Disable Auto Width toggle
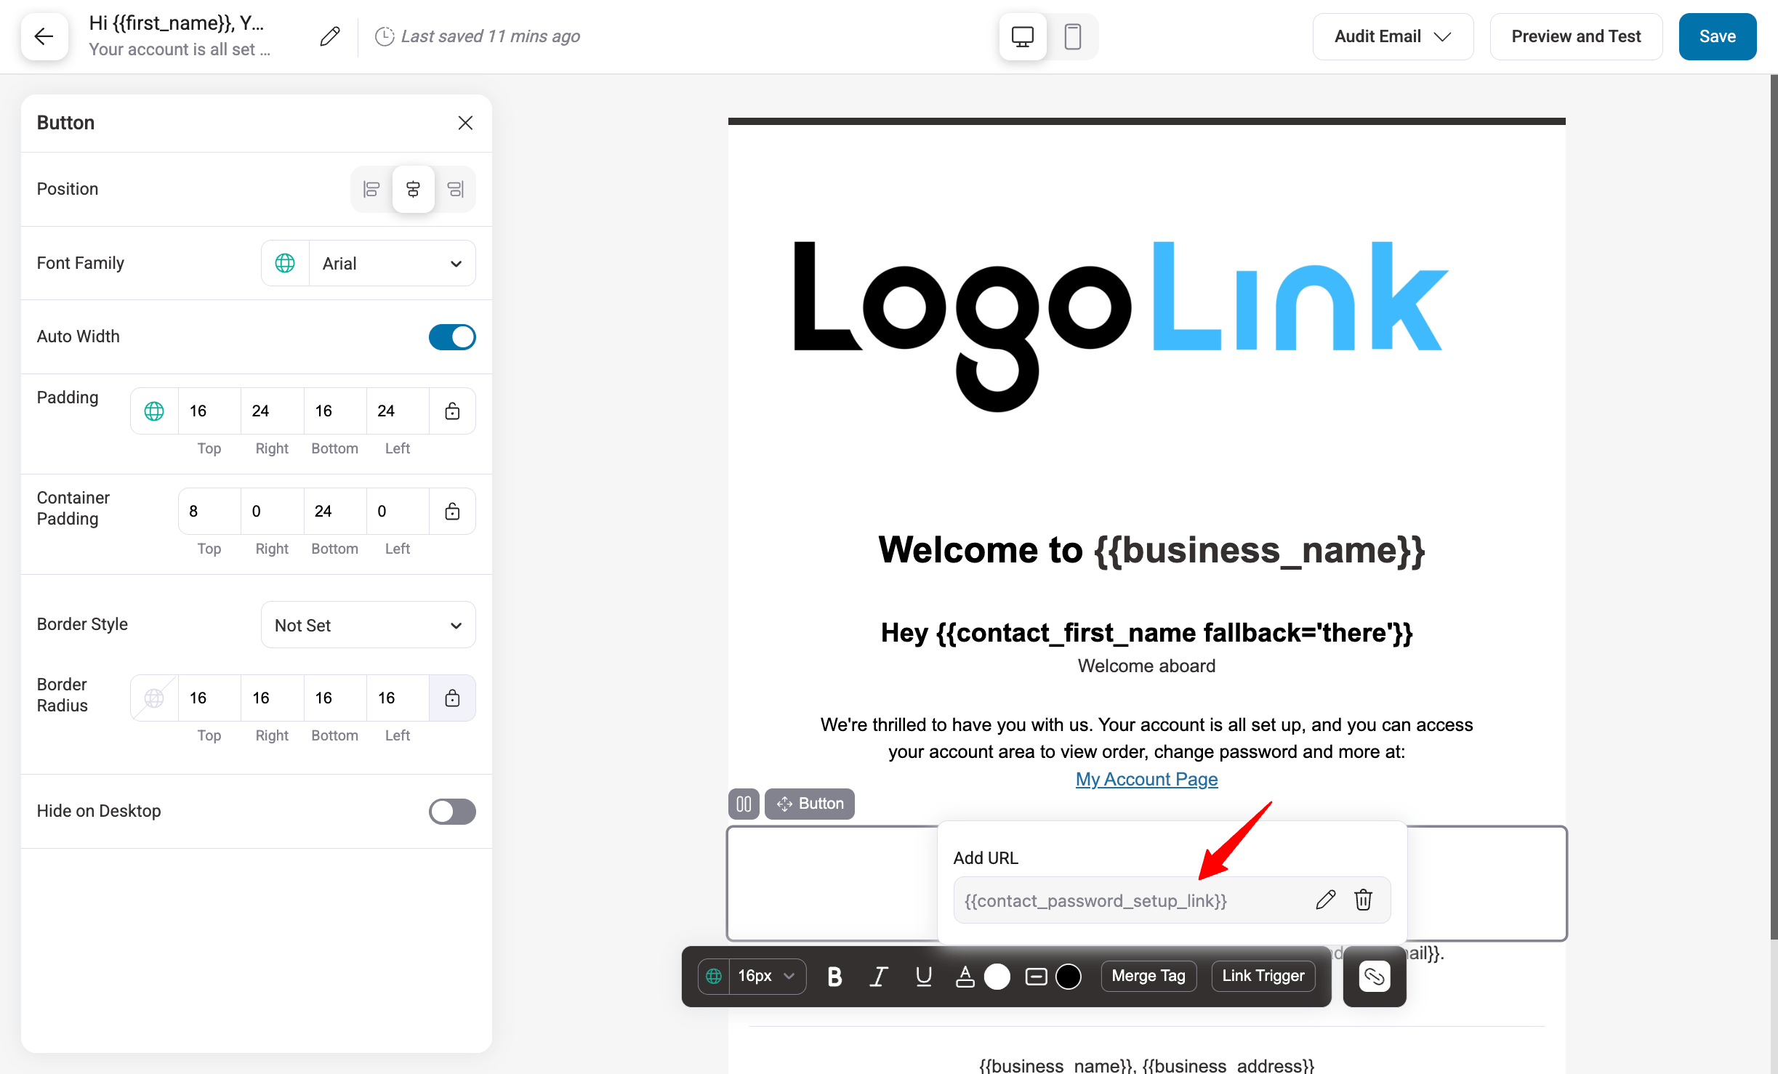The height and width of the screenshot is (1074, 1778). 451,337
